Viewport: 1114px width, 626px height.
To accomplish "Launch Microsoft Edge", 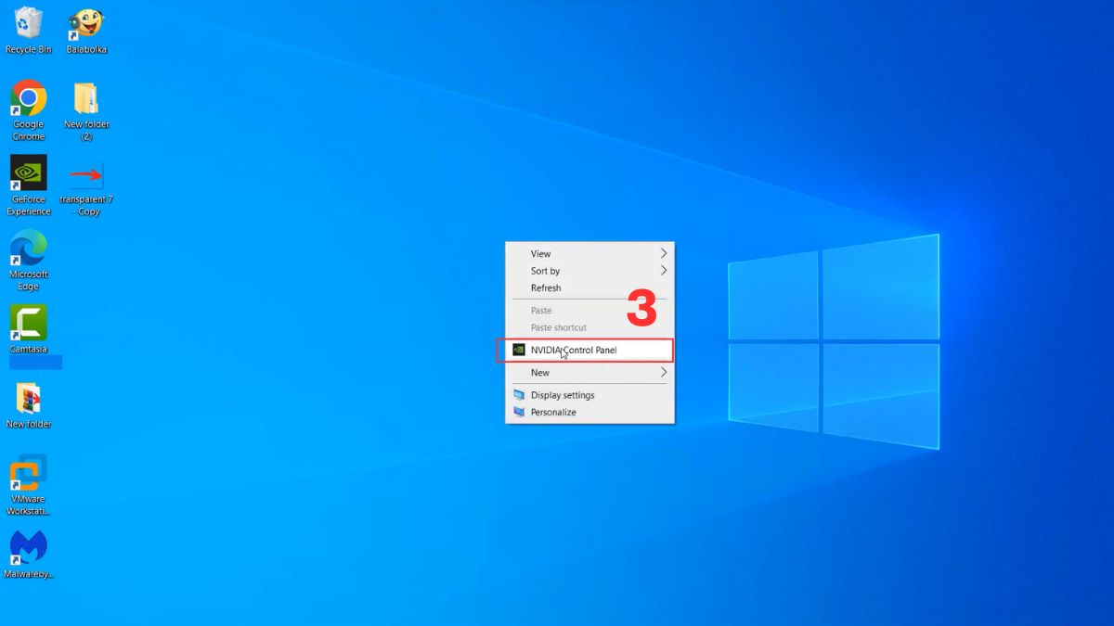I will [28, 250].
